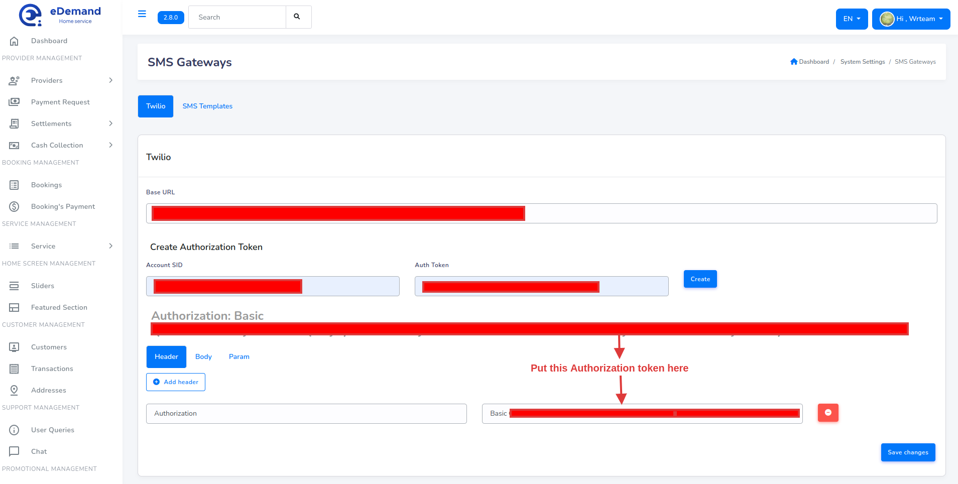Click the Providers icon in sidebar
The height and width of the screenshot is (484, 958).
click(14, 80)
